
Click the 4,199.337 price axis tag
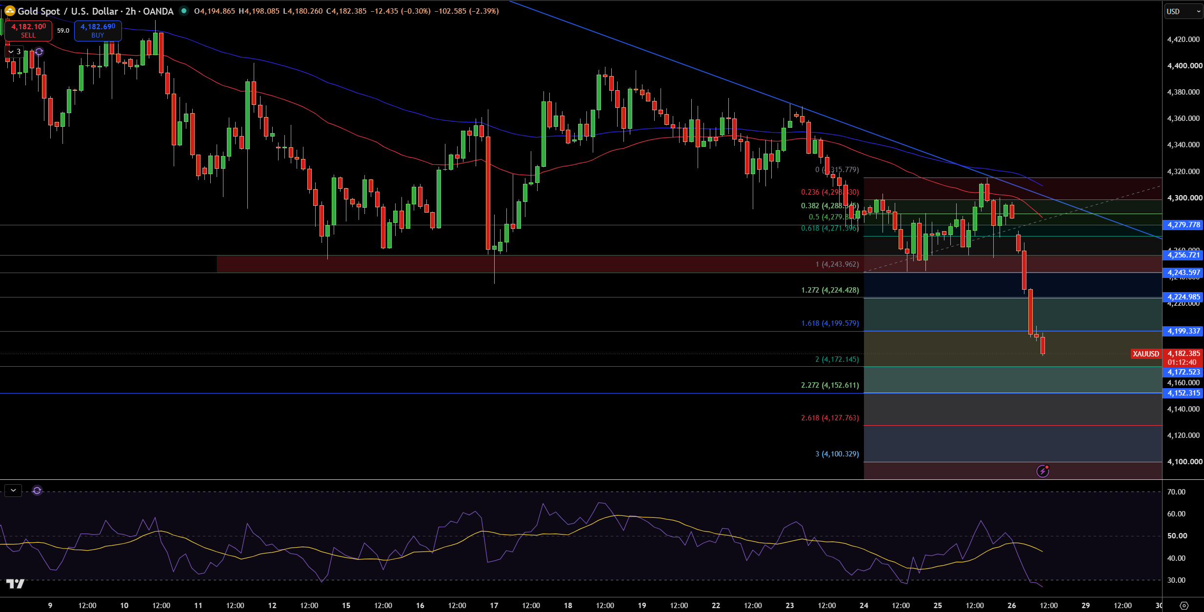click(x=1184, y=331)
